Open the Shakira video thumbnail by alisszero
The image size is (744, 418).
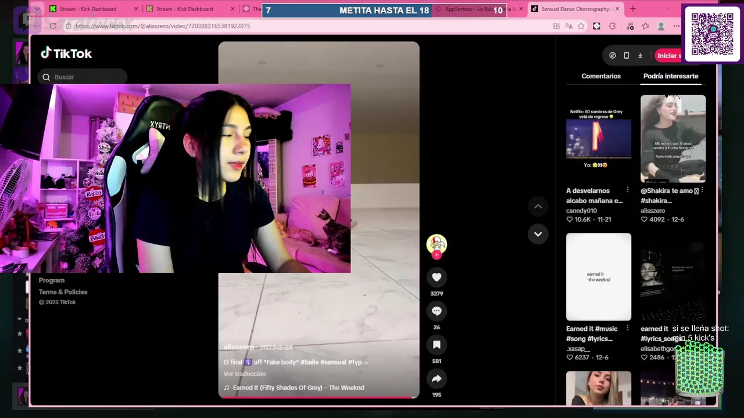pyautogui.click(x=673, y=139)
